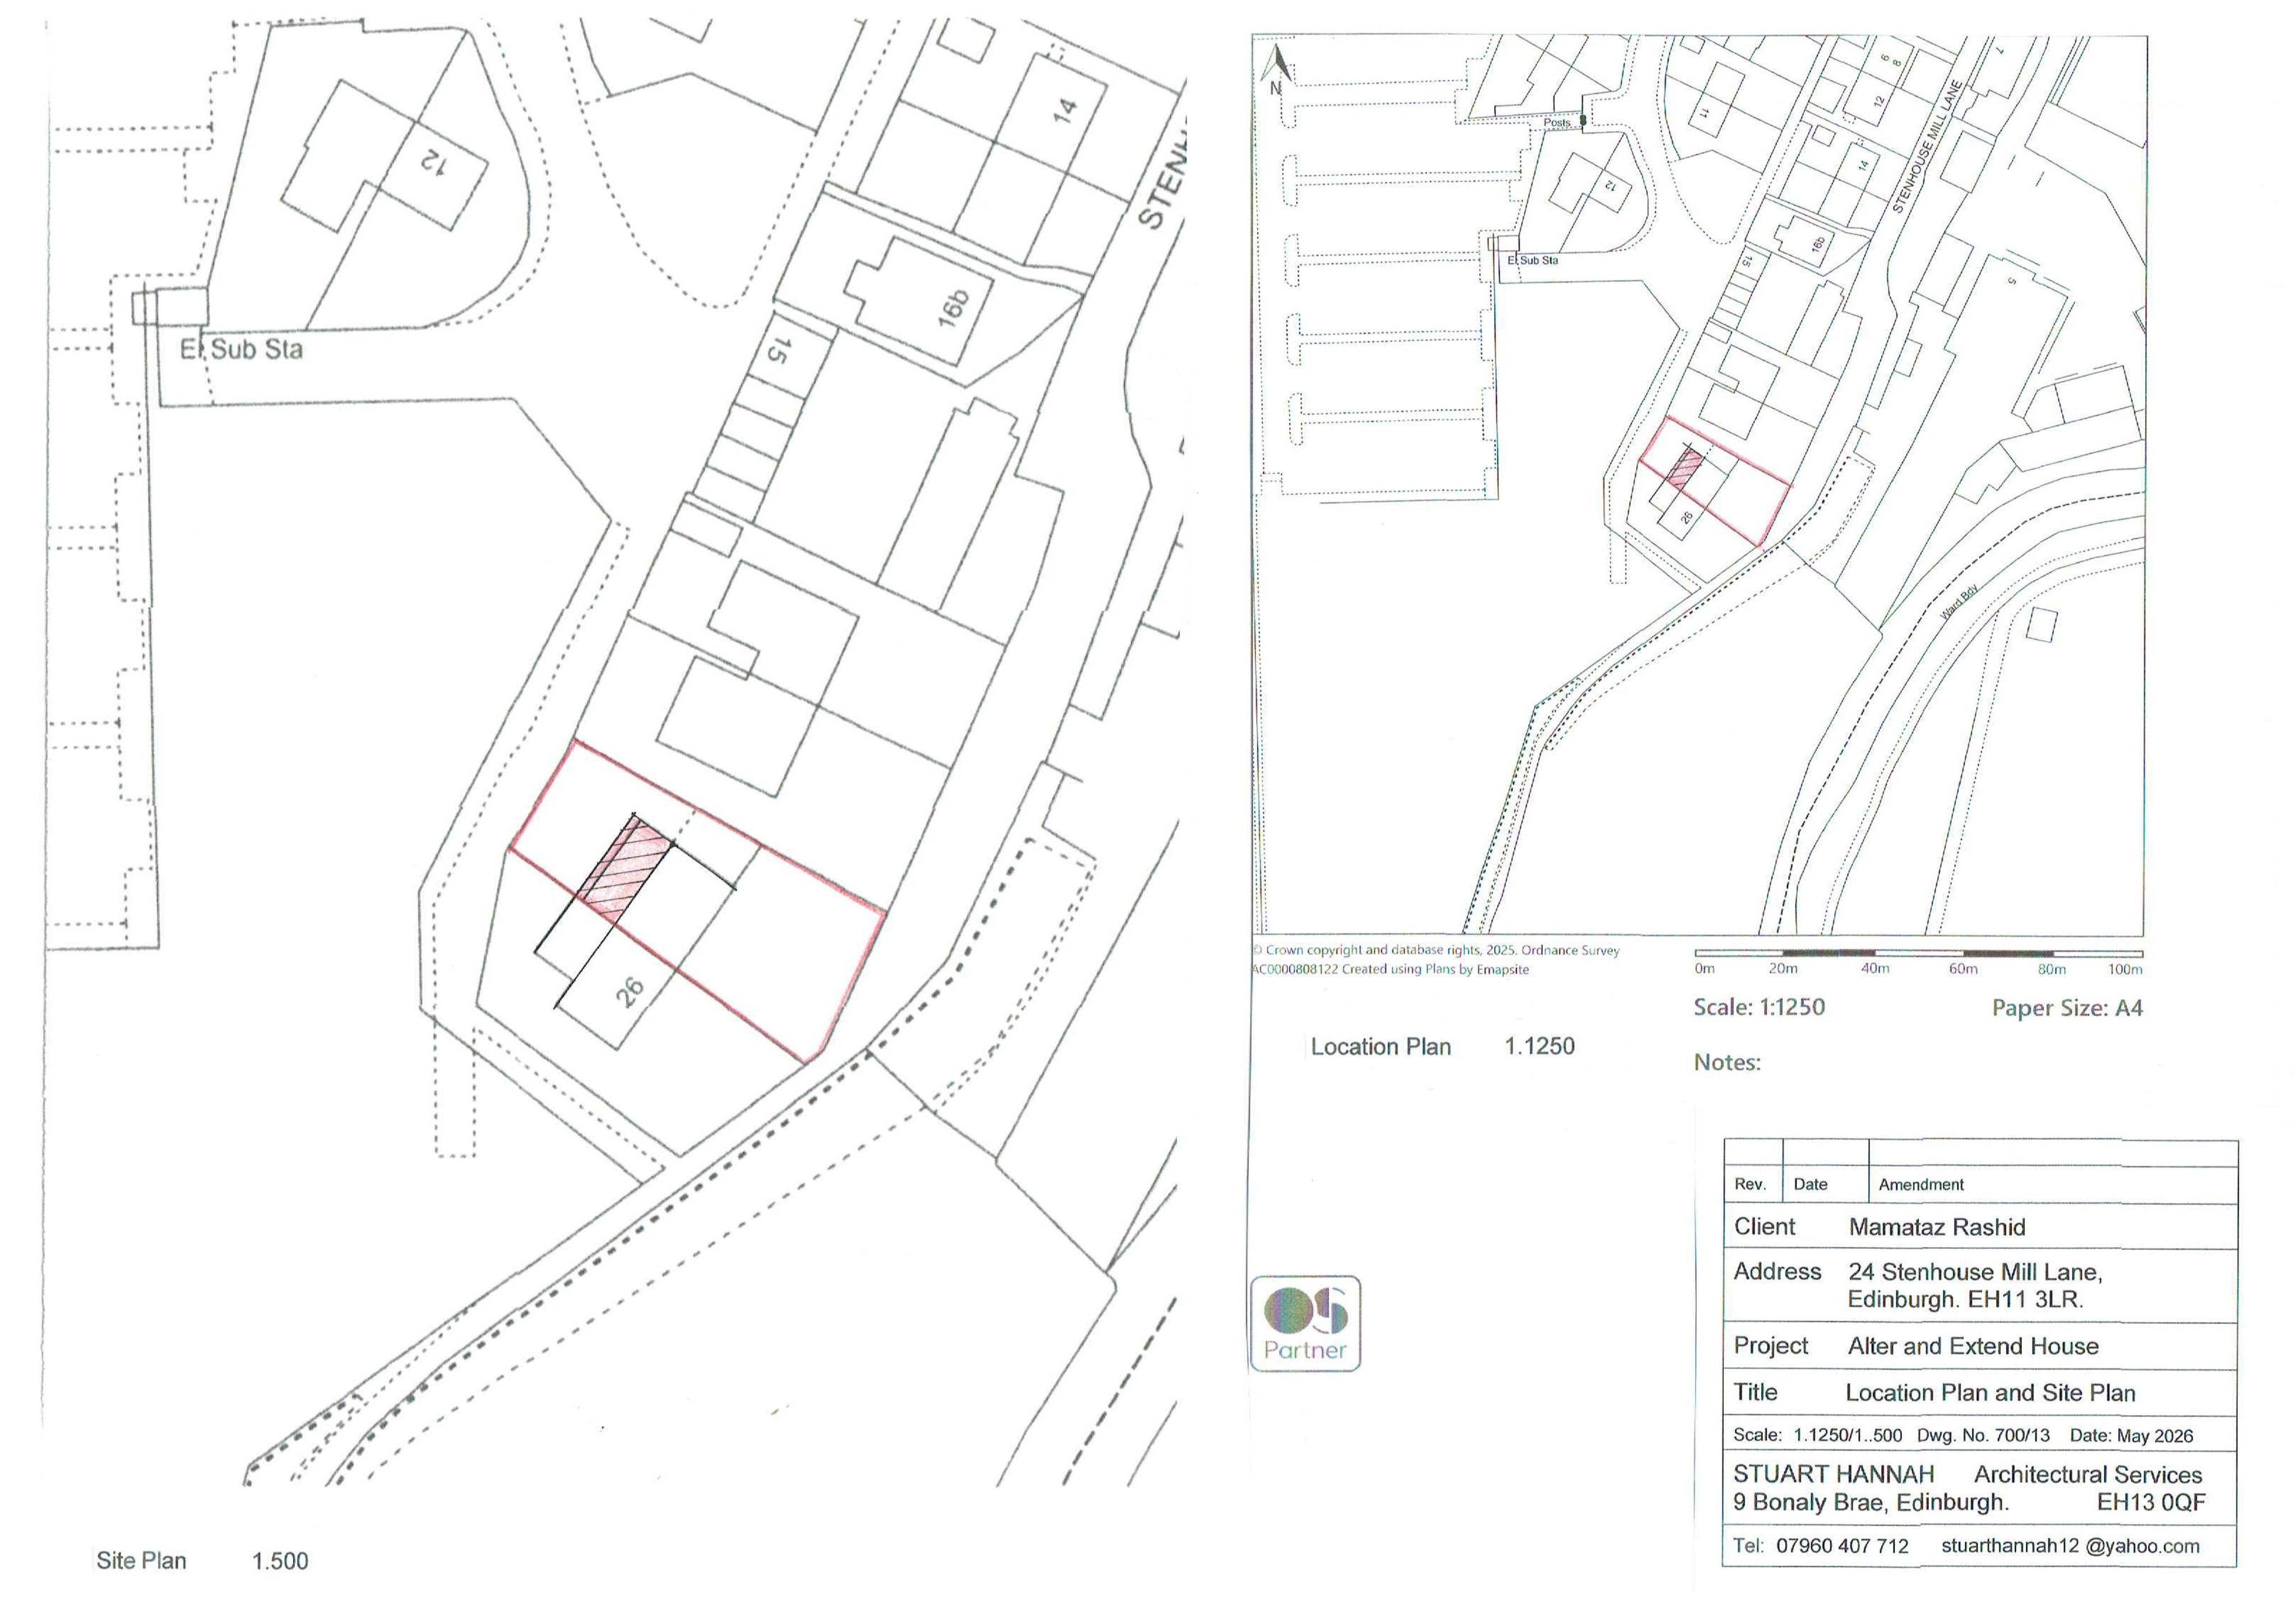Click the 'Rev.' column header in the title block
The width and height of the screenshot is (2296, 1624).
tap(1750, 1184)
